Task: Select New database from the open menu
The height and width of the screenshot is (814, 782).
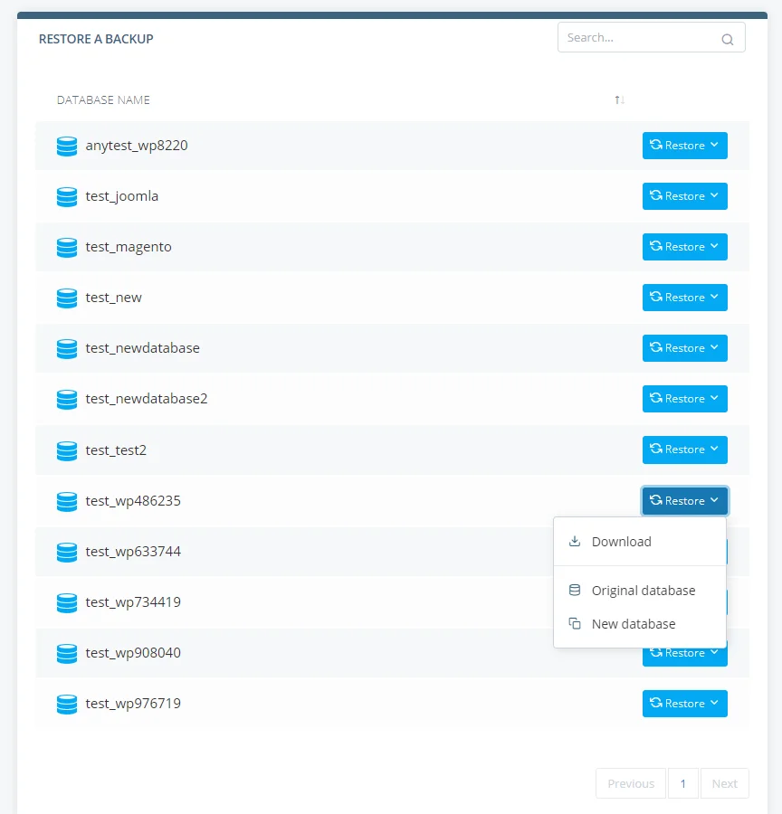Action: (634, 623)
